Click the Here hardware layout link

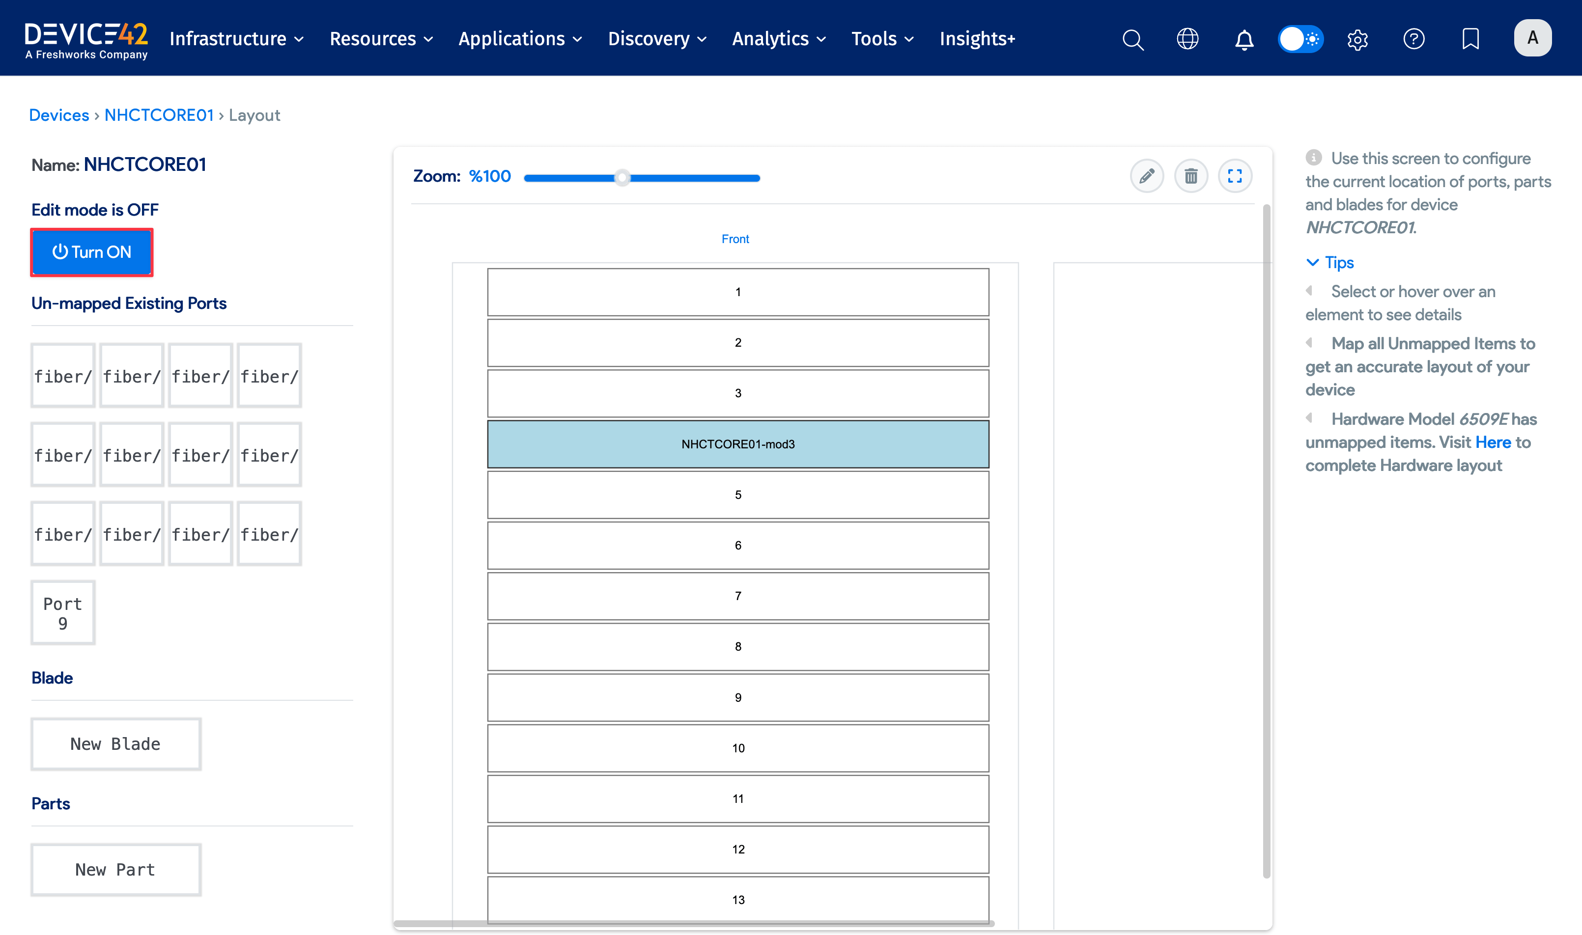click(1493, 442)
